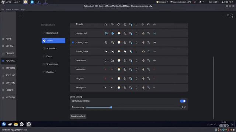
Task: Click handhelds busy spinner icon
Action: pos(119,69)
